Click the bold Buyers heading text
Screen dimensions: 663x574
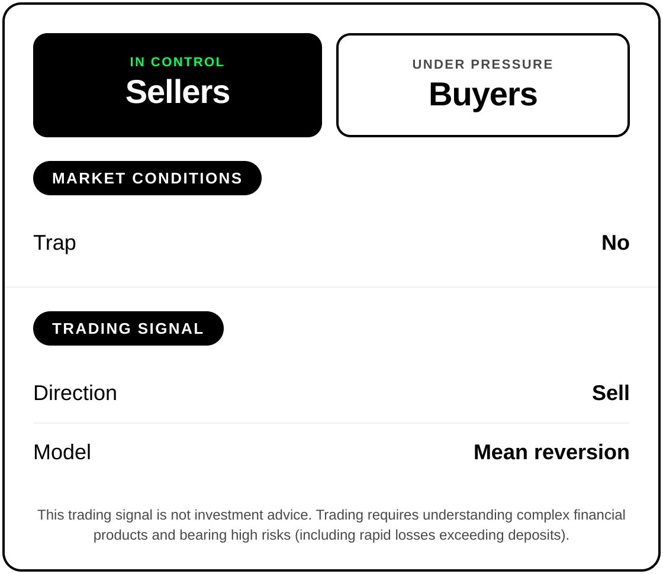pos(482,94)
